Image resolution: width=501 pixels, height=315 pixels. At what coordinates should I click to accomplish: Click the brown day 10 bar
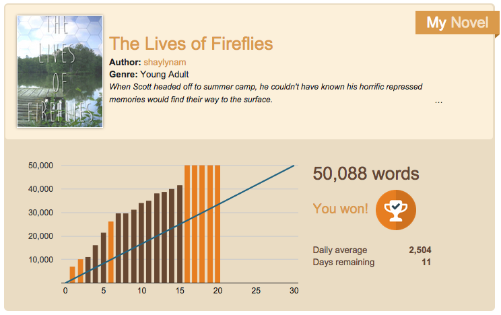click(141, 242)
